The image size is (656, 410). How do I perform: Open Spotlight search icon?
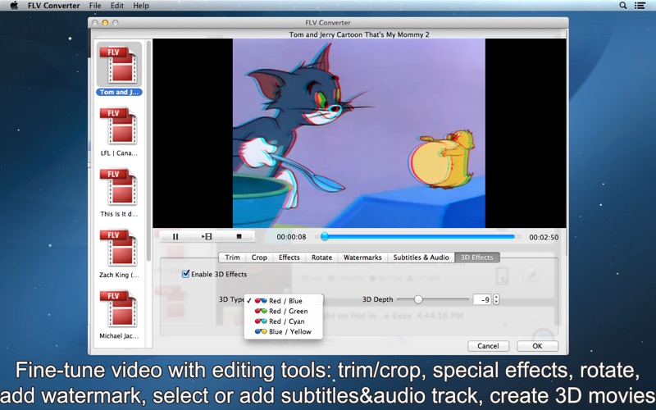click(x=623, y=6)
